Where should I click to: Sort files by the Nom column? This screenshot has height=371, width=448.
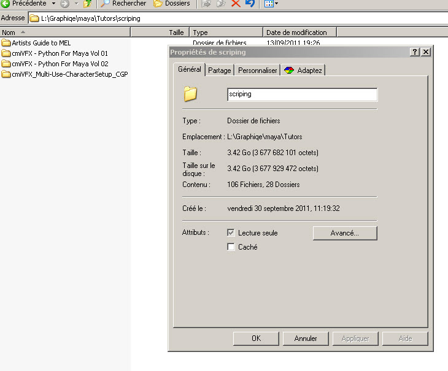coord(65,33)
